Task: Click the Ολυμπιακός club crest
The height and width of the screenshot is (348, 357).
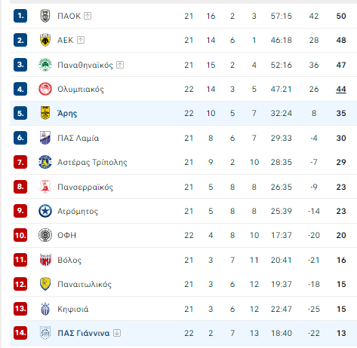Action: 45,89
